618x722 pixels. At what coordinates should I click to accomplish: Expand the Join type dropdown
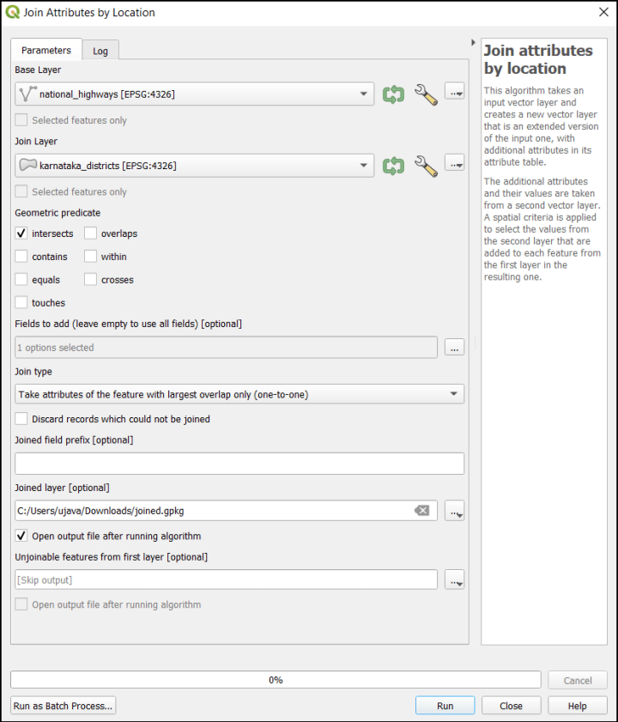click(239, 394)
